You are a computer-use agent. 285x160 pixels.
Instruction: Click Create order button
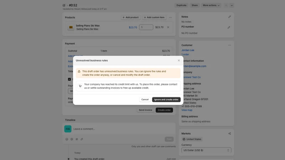pyautogui.click(x=164, y=110)
